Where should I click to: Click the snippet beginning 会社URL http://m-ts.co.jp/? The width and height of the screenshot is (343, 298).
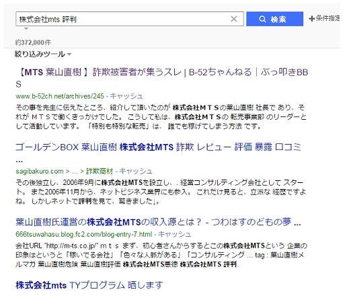pyautogui.click(x=161, y=255)
